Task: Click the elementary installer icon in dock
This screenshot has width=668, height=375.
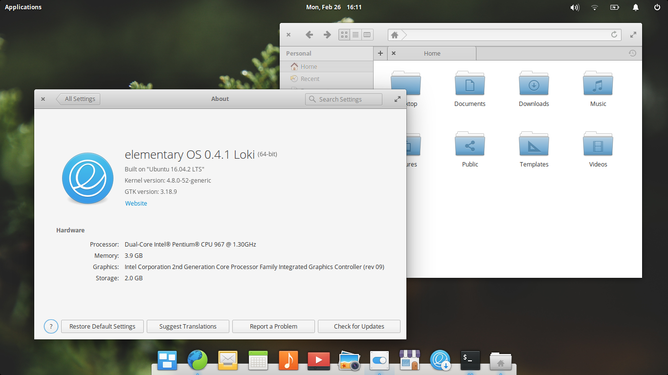Action: click(x=440, y=361)
